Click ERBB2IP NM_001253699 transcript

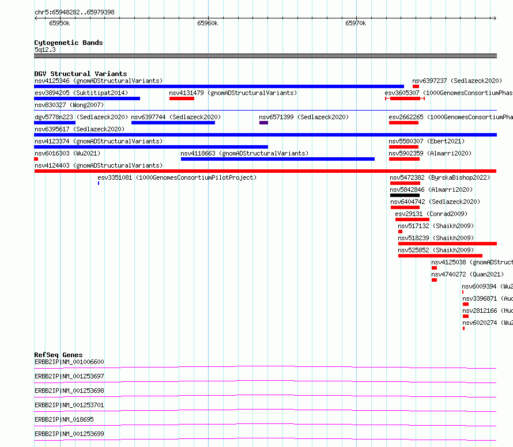pyautogui.click(x=69, y=434)
